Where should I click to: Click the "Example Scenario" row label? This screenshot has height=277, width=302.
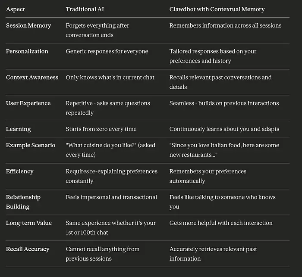coord(31,145)
